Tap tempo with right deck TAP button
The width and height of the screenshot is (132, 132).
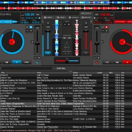tap(97, 15)
